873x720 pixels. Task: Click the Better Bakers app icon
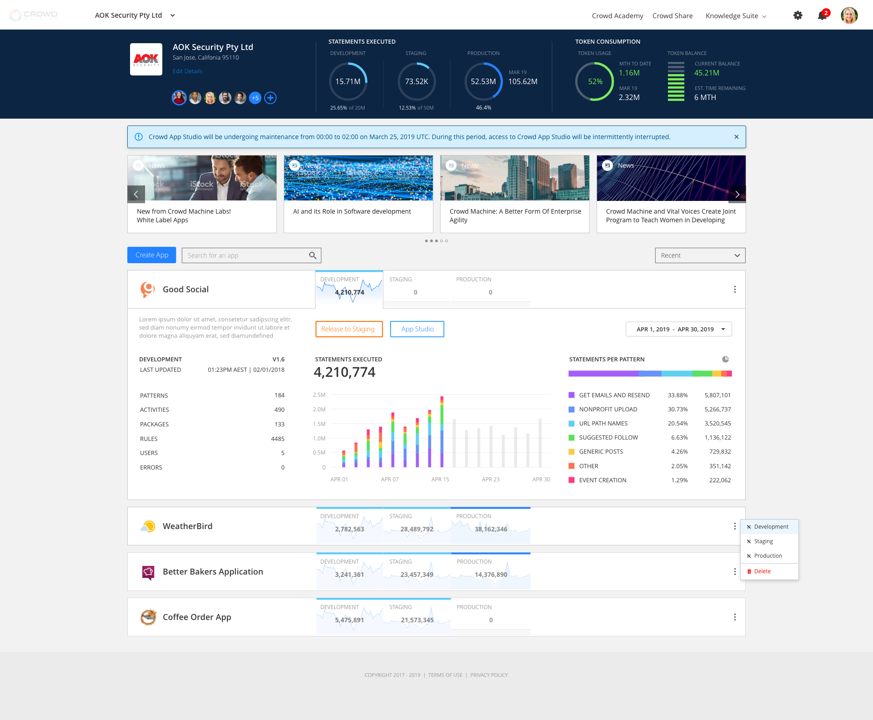click(x=148, y=572)
